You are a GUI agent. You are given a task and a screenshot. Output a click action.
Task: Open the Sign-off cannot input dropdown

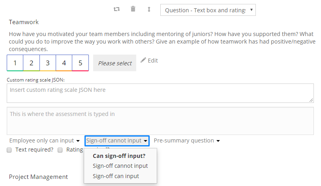(117, 141)
